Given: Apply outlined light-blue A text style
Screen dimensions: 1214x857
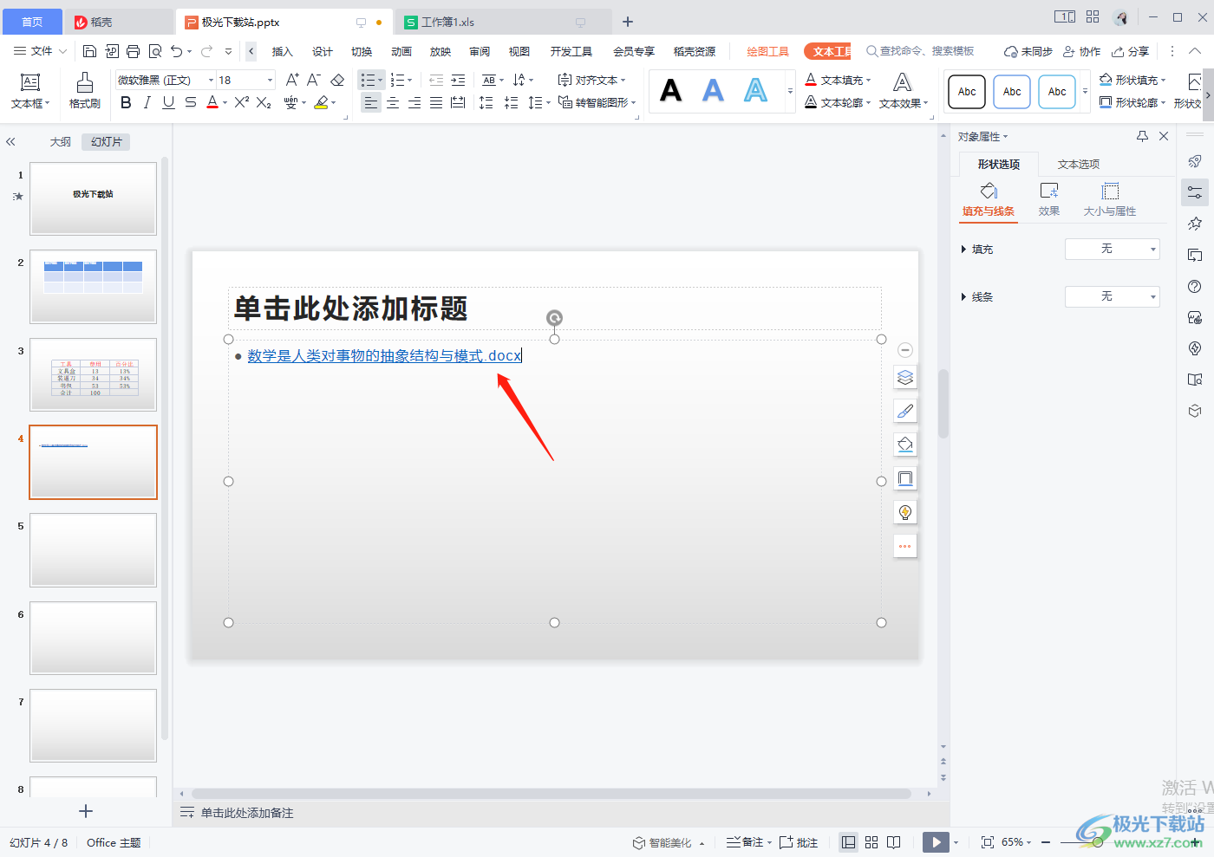Looking at the screenshot, I should 756,90.
